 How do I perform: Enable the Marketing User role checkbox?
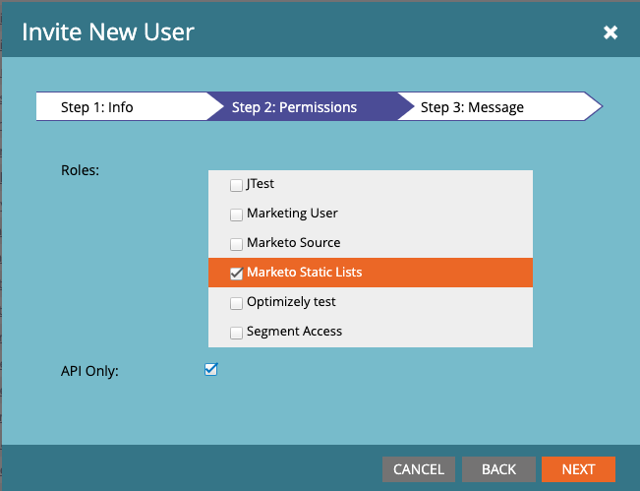(x=236, y=214)
